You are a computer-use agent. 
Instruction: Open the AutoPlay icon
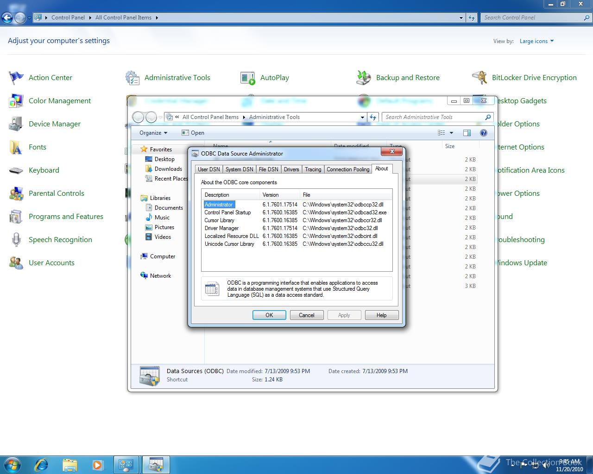coord(248,78)
